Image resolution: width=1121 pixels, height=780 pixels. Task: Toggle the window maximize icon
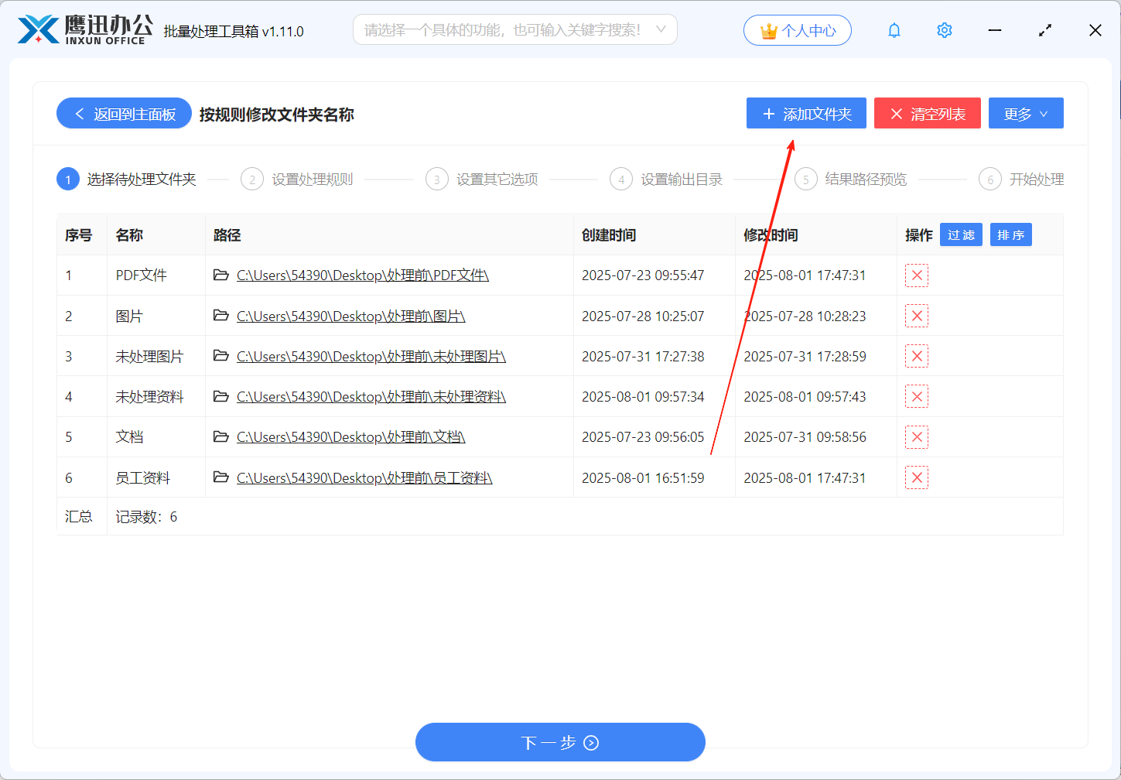tap(1045, 30)
